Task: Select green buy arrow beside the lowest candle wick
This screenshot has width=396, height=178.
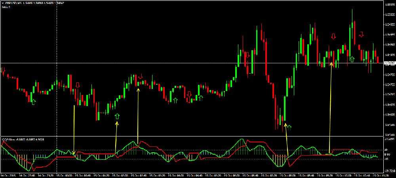Action: coord(289,127)
